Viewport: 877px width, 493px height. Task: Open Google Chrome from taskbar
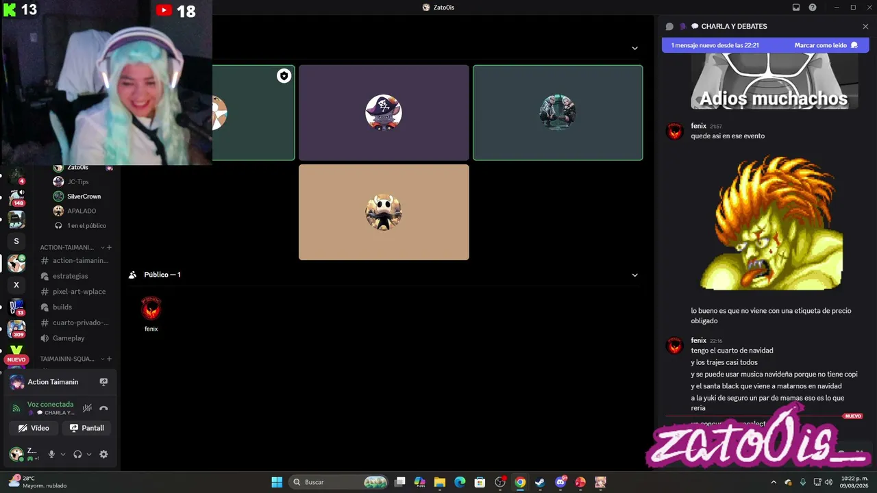pos(520,482)
